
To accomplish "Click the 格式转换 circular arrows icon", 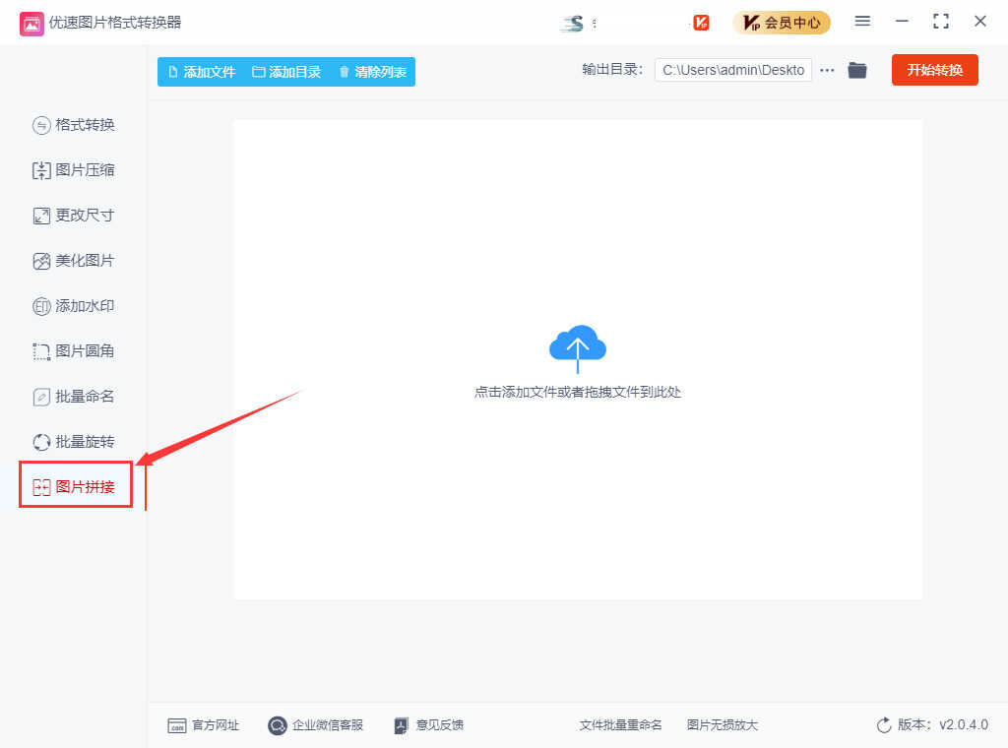I will point(41,125).
